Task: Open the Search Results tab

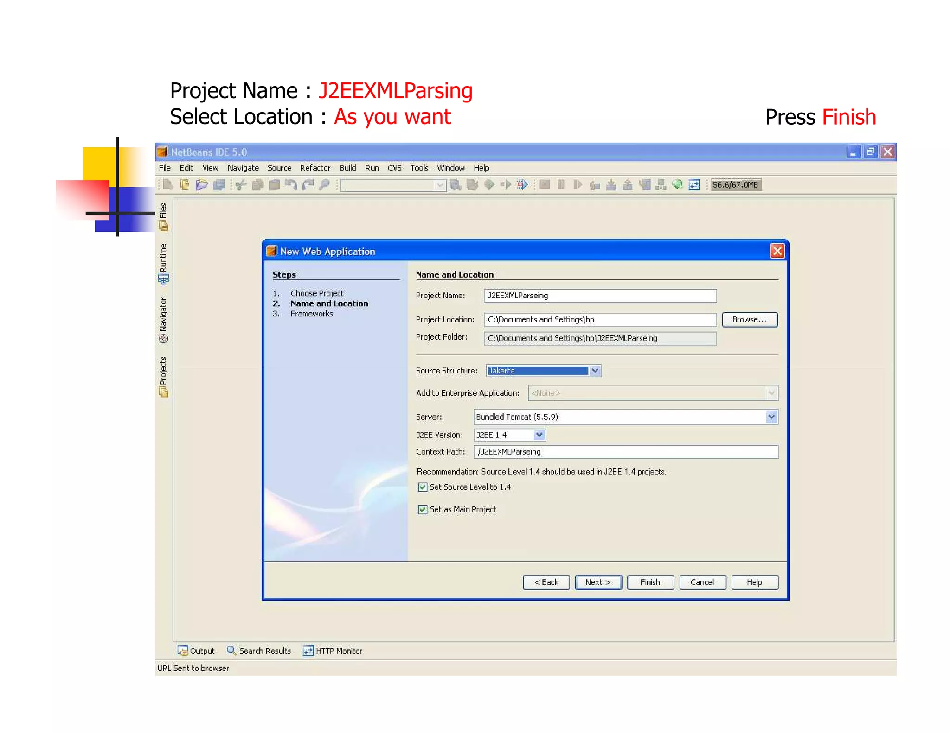Action: (259, 651)
